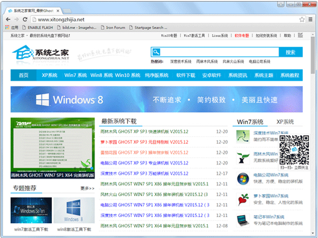
Task: Open XP系统 in navigation bar
Action: [49, 75]
